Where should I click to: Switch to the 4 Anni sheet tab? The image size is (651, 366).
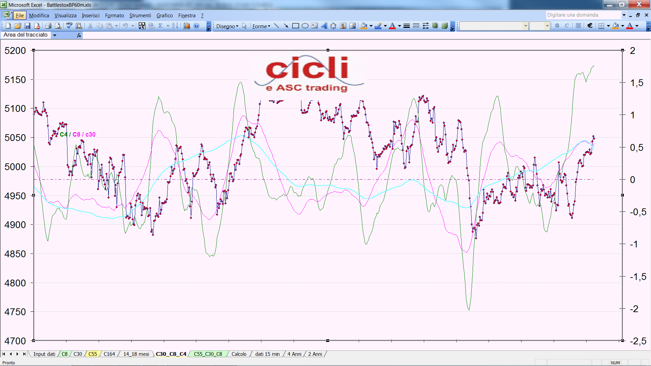pos(294,354)
